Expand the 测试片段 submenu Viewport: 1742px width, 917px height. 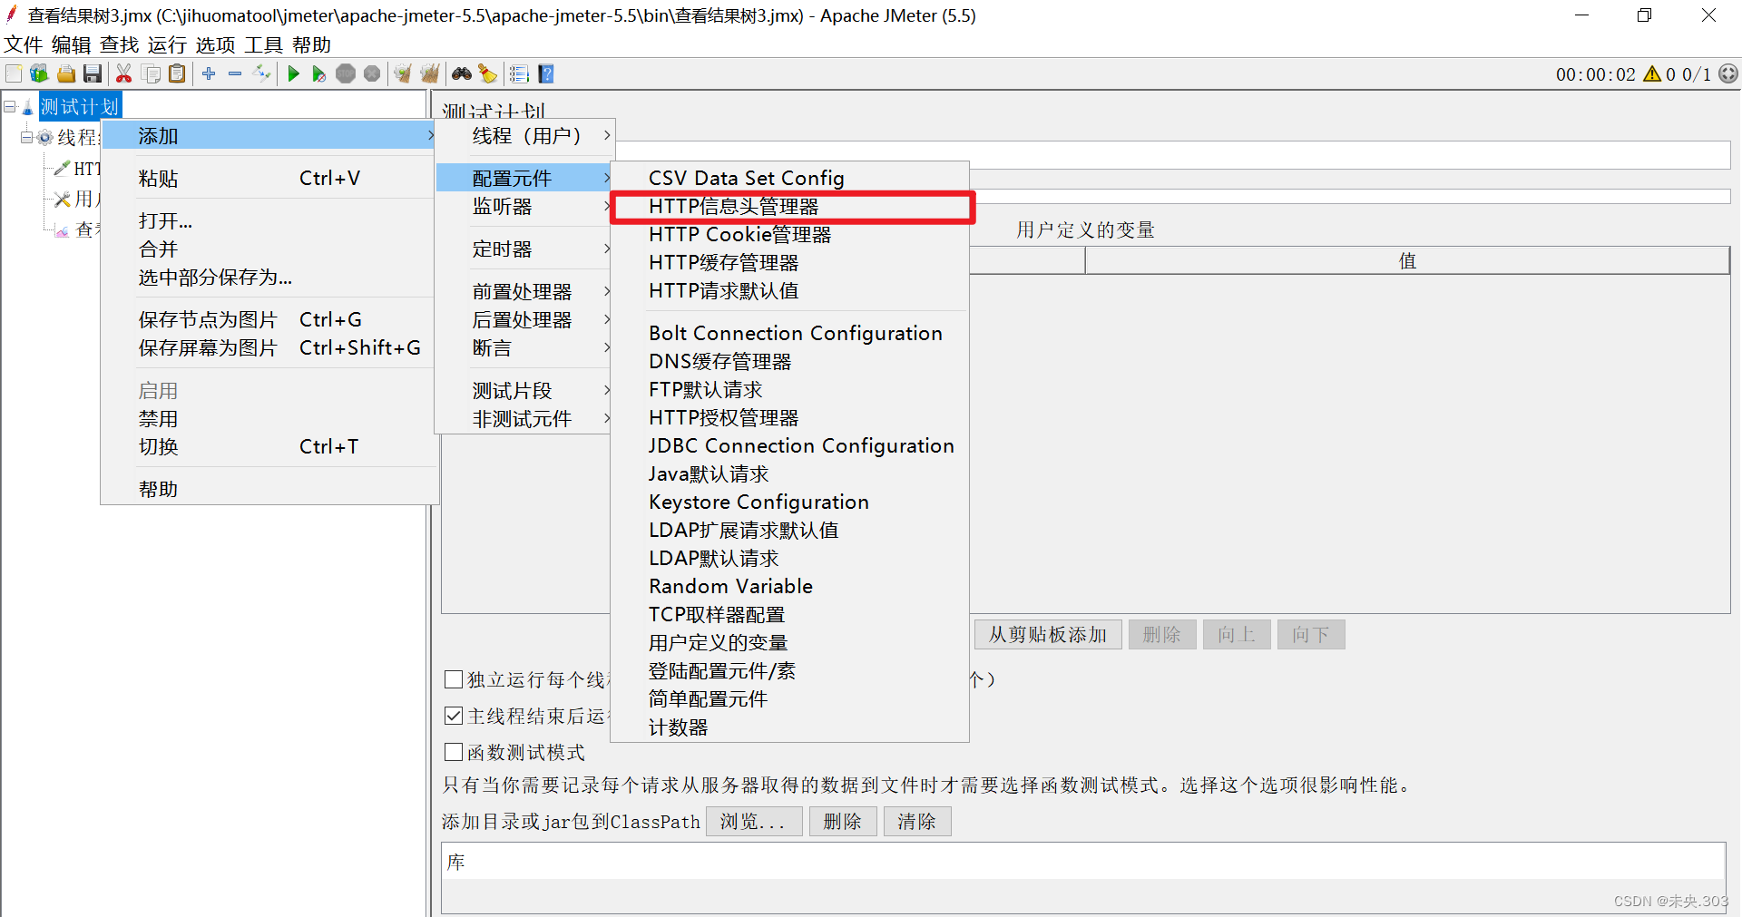tap(524, 391)
